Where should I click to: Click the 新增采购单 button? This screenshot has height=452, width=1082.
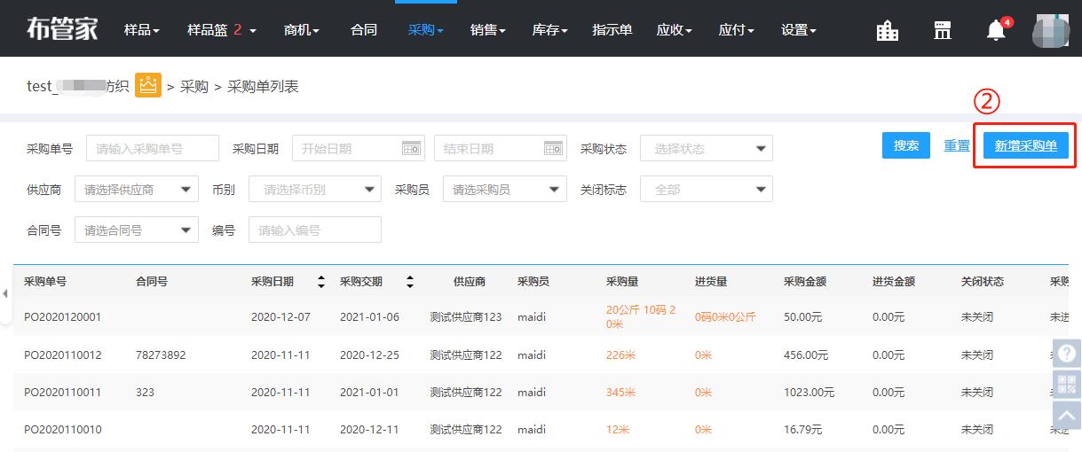[x=1025, y=146]
